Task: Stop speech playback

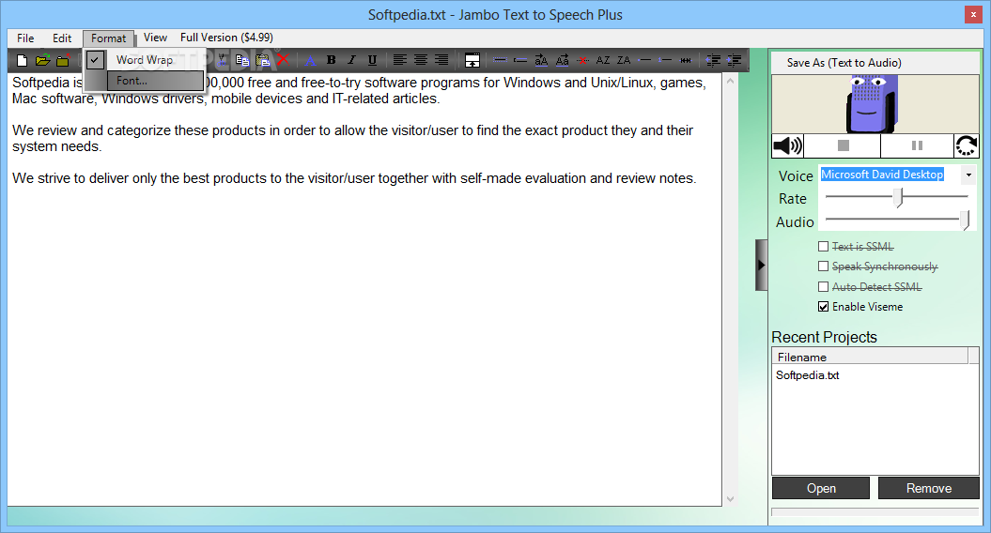Action: click(843, 145)
